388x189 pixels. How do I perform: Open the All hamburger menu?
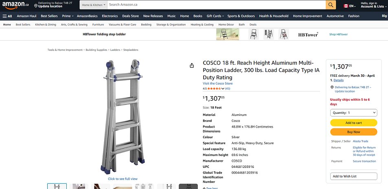pos(7,16)
